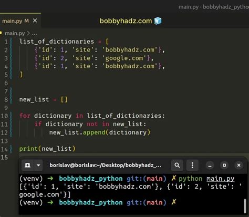
Task: Click bobbyhadz.com title text at top
Action: (x=126, y=21)
